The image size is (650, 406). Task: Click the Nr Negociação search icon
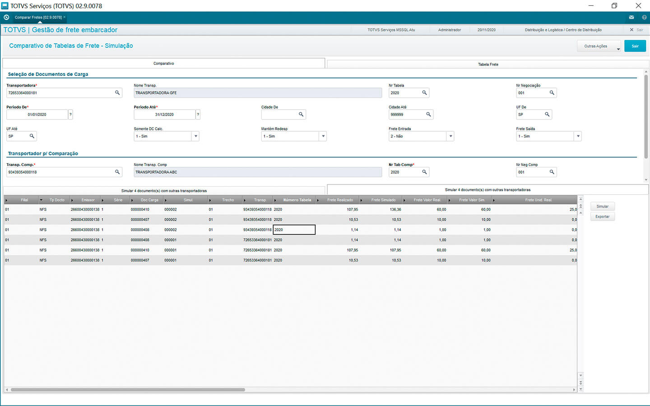point(552,93)
